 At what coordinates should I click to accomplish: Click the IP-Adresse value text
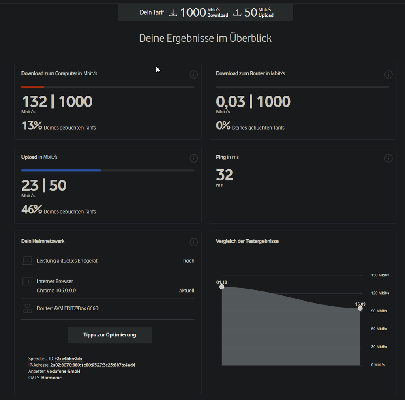[93, 365]
